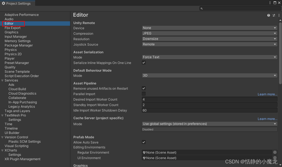Click Idle Import Worker Shutdown Delay field
The image size is (282, 167).
pos(209,110)
